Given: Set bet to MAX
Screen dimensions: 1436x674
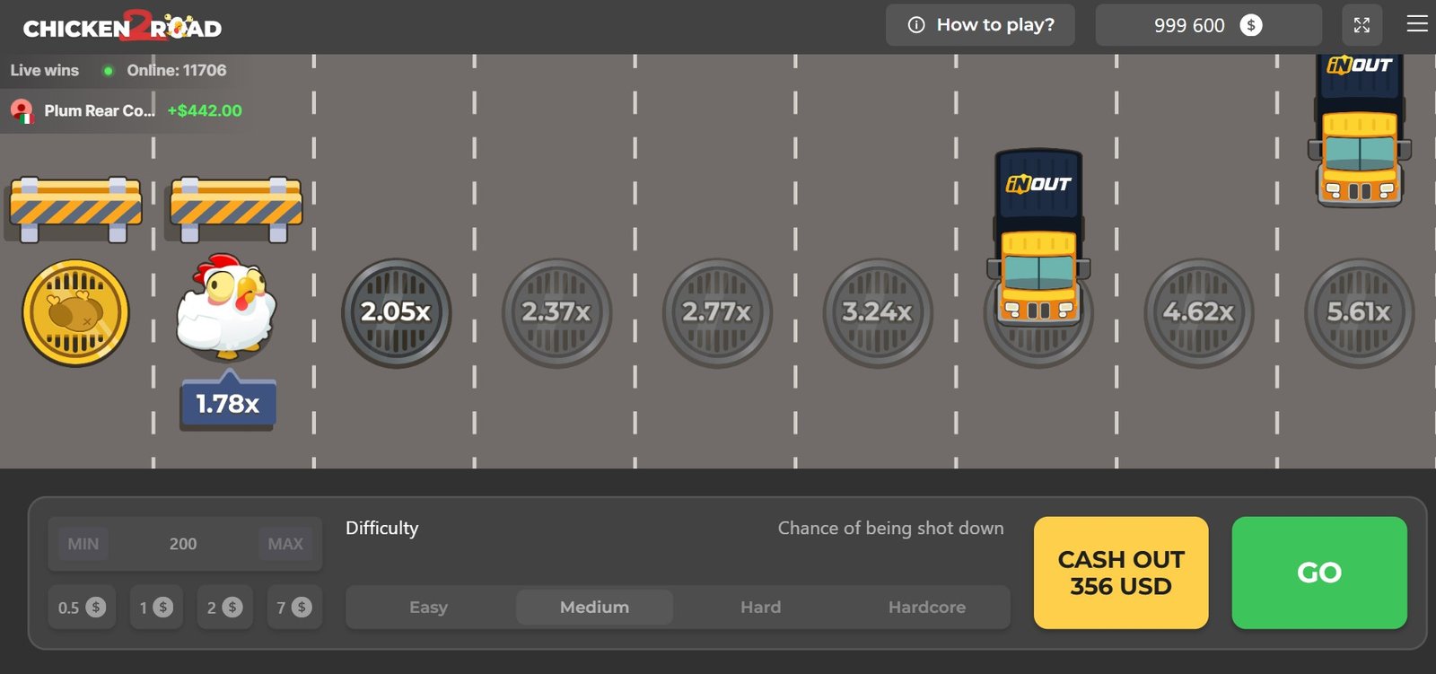Looking at the screenshot, I should pos(285,544).
